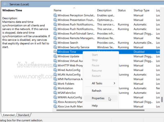Click the gear icon beside Windows Search
This screenshot has height=122, width=164.
(x=55, y=43)
